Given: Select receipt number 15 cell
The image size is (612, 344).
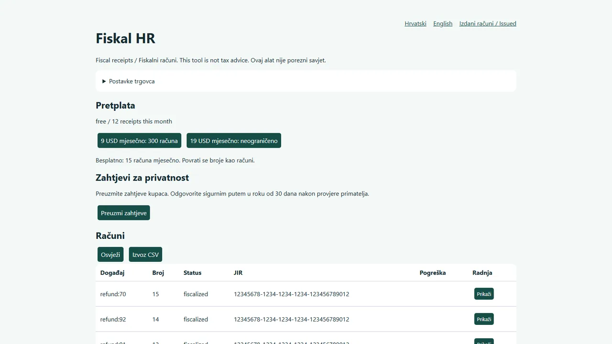Looking at the screenshot, I should click(x=155, y=294).
